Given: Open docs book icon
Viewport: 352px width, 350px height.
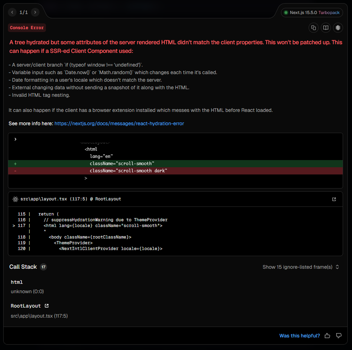Looking at the screenshot, I should coord(326,28).
